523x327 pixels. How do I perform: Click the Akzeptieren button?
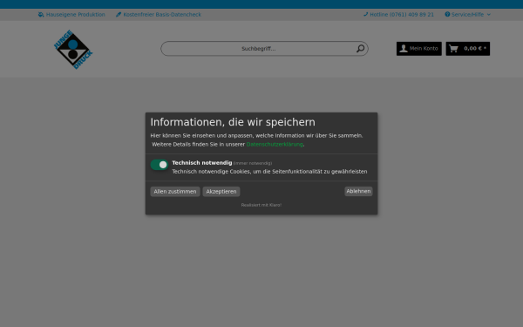(x=221, y=192)
